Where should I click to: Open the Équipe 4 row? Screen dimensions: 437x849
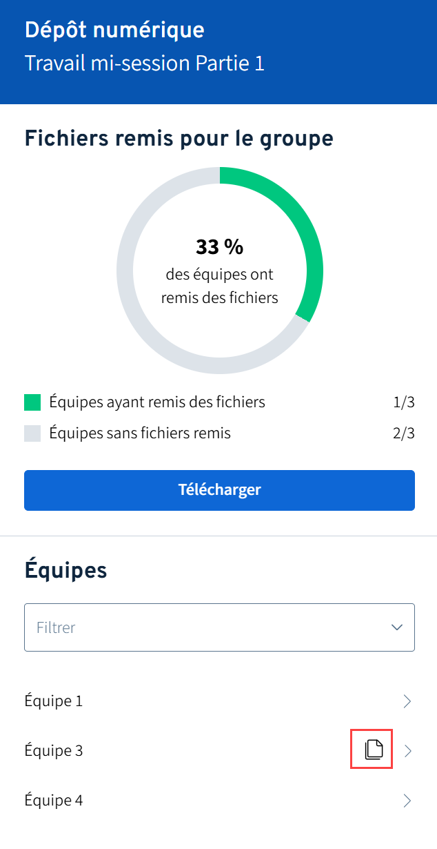(54, 801)
